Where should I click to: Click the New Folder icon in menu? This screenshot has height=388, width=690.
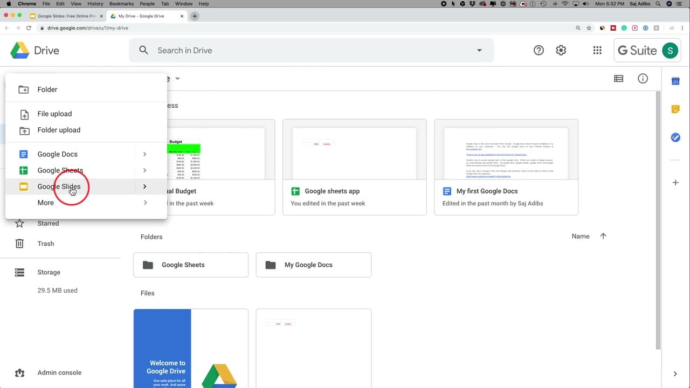24,89
